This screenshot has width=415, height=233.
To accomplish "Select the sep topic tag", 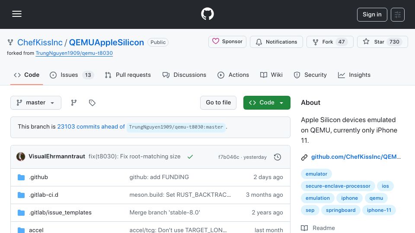I will (x=310, y=210).
